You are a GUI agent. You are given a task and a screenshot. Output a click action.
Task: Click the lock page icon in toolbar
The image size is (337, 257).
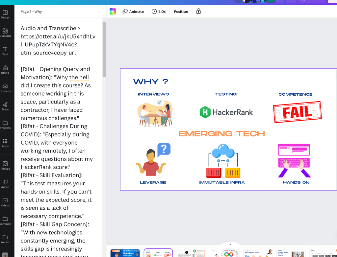(x=198, y=12)
